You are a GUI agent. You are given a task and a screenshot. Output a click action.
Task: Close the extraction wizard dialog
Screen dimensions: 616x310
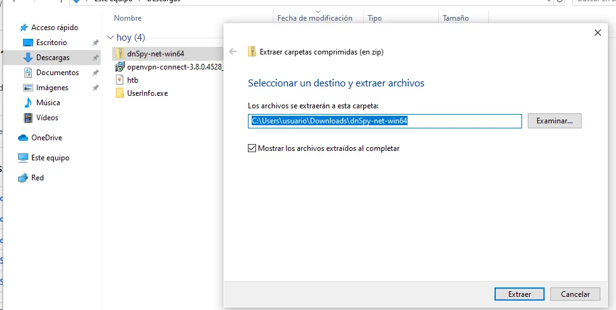598,33
